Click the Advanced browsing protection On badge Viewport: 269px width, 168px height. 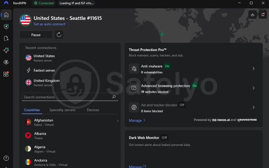pyautogui.click(x=195, y=86)
